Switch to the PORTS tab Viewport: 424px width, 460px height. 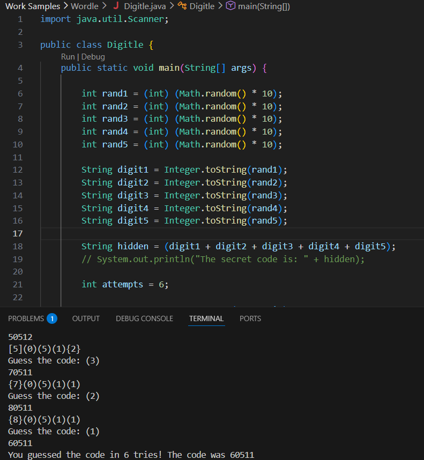(250, 318)
